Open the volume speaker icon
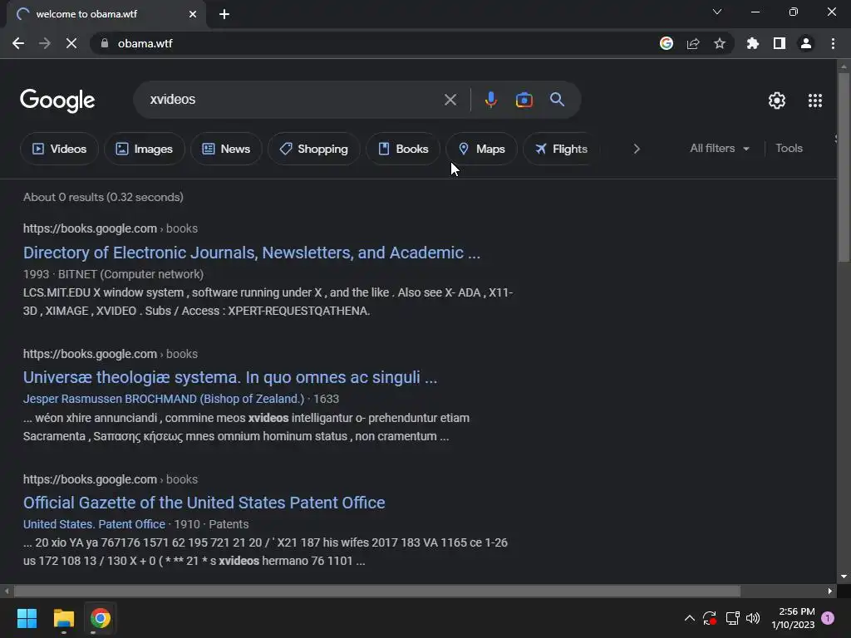The image size is (851, 638). 753,618
